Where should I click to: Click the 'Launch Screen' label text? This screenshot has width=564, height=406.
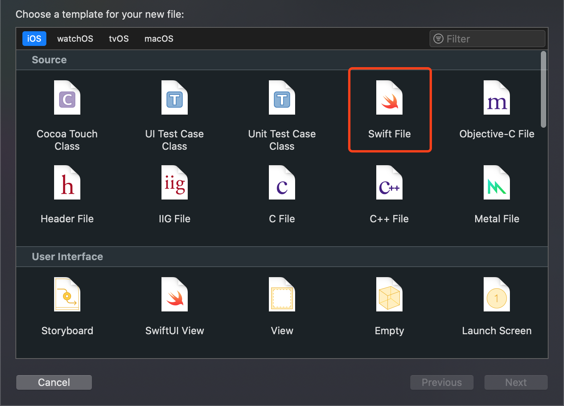497,331
